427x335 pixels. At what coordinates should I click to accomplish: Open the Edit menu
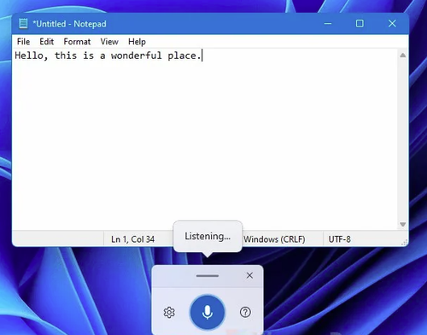[x=47, y=42]
